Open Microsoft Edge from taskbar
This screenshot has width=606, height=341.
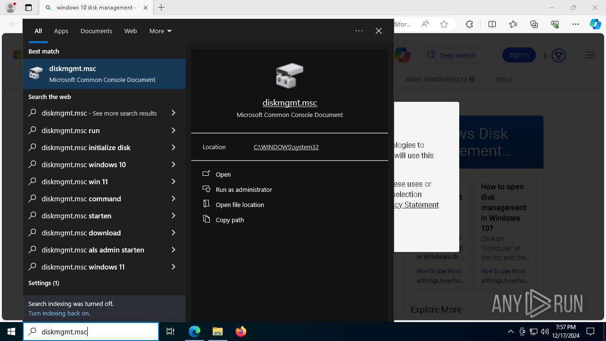(195, 332)
